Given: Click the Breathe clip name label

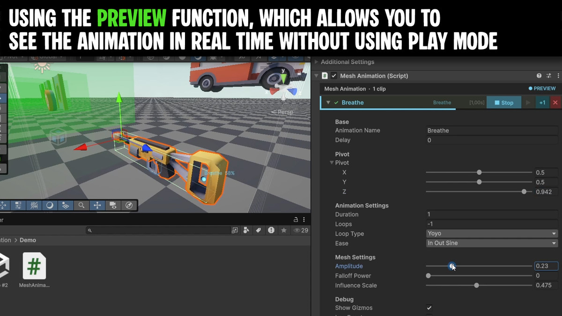Looking at the screenshot, I should tap(353, 103).
